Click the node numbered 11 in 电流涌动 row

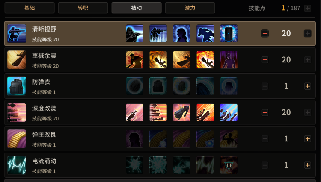(229, 165)
